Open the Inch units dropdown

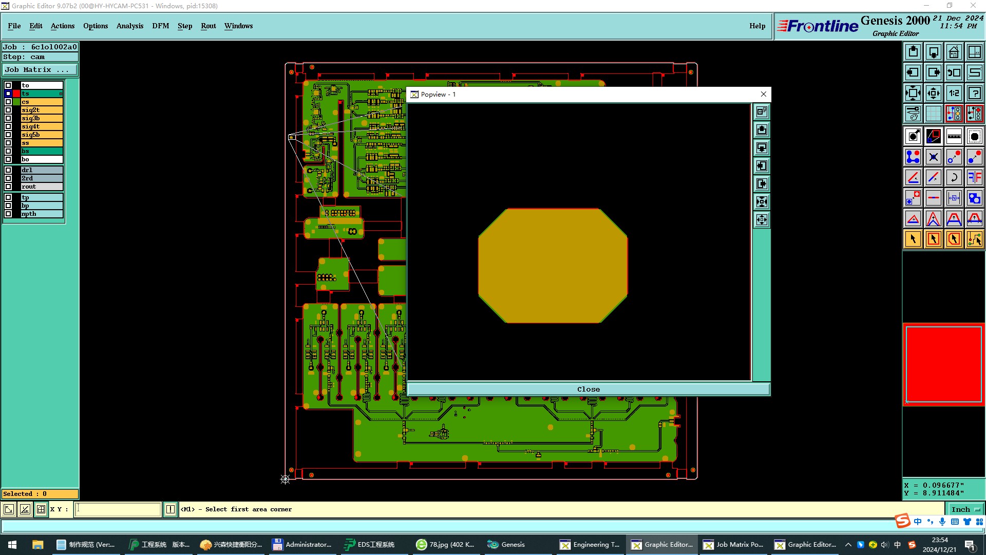click(965, 509)
